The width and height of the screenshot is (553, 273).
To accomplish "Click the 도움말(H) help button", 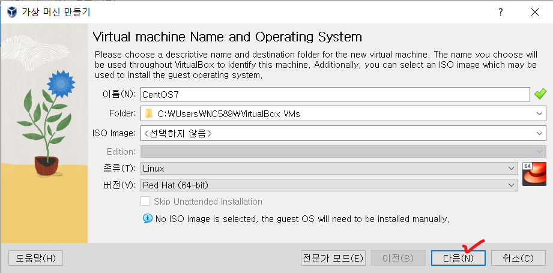I will click(x=35, y=258).
